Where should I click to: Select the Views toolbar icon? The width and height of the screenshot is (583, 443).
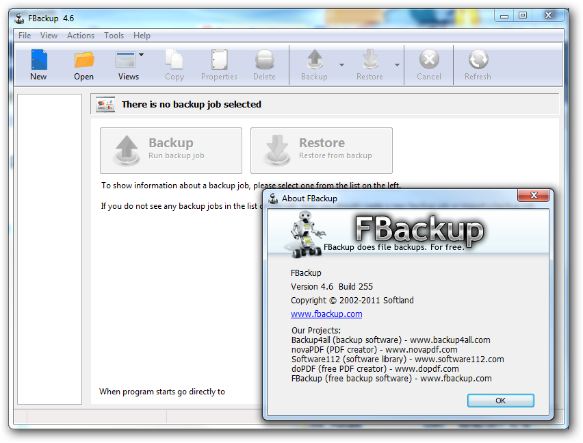tap(126, 60)
